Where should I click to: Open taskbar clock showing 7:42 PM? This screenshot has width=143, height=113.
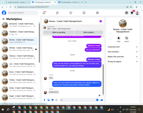[133, 110]
